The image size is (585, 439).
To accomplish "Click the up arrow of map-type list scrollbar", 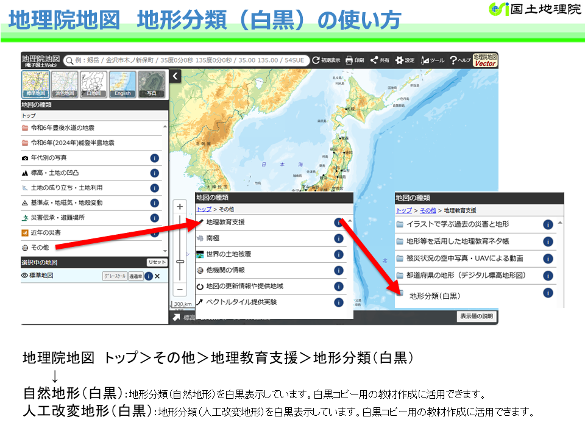I will [165, 127].
